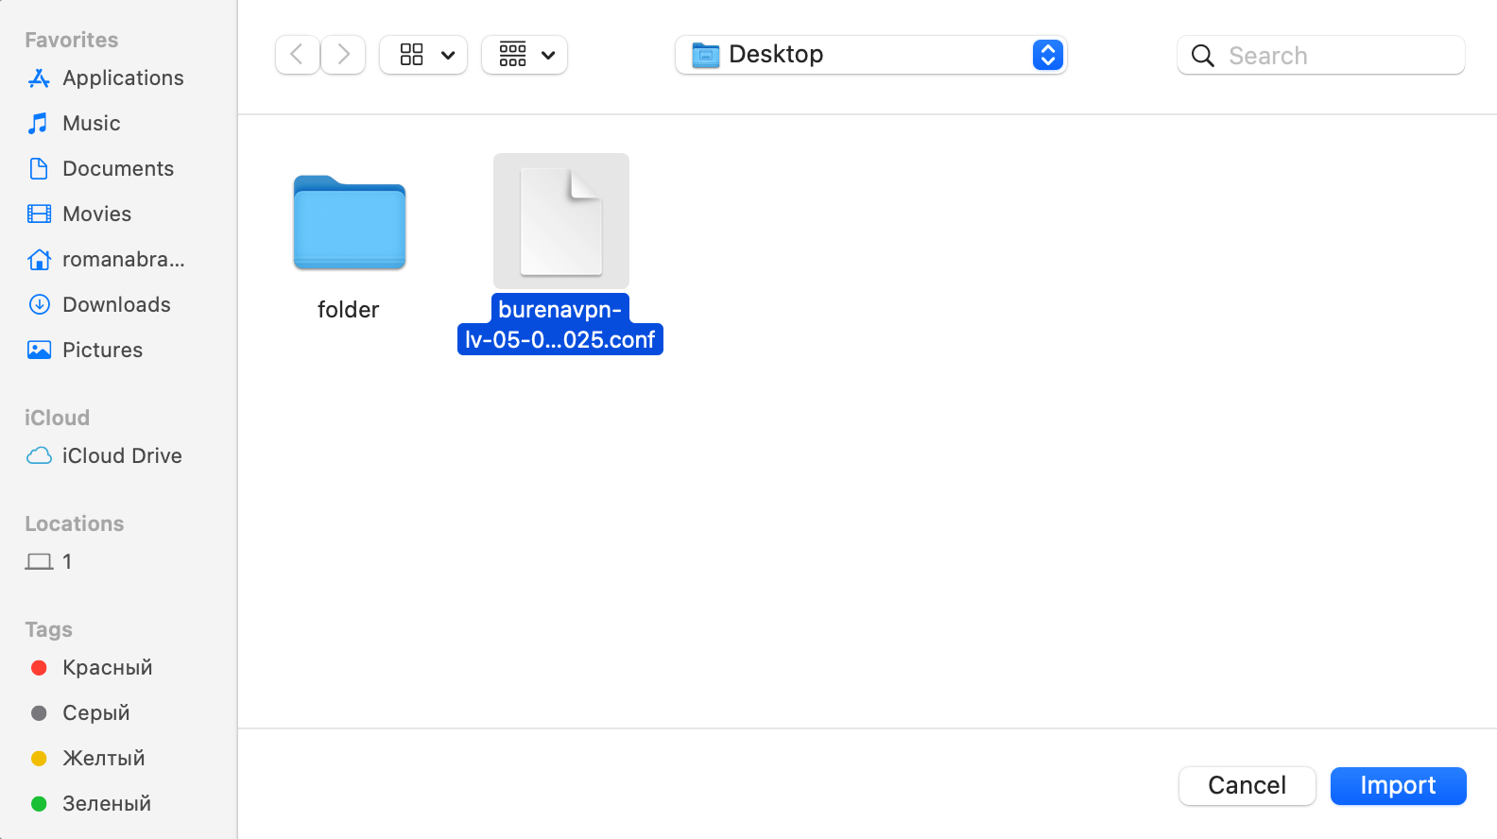Screen dimensions: 1497x839
Task: Open iCloud Drive location
Action: click(x=121, y=456)
